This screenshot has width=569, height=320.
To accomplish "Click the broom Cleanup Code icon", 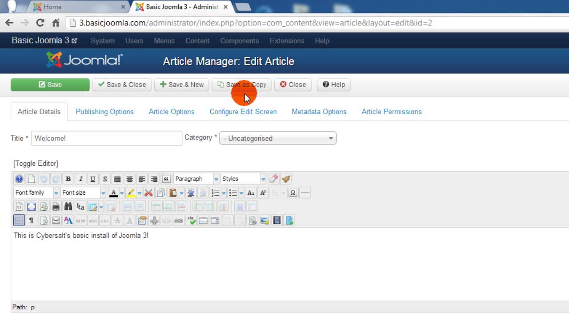I will click(286, 179).
